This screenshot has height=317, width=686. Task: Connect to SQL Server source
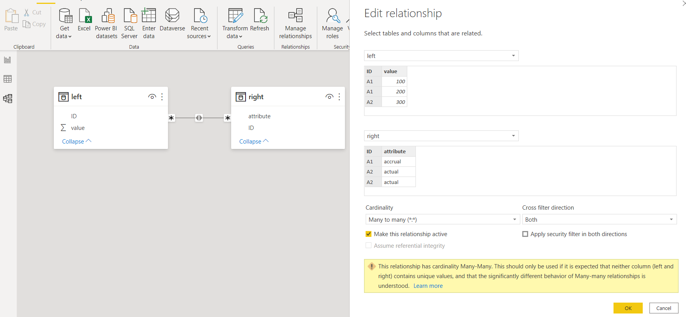pos(130,16)
